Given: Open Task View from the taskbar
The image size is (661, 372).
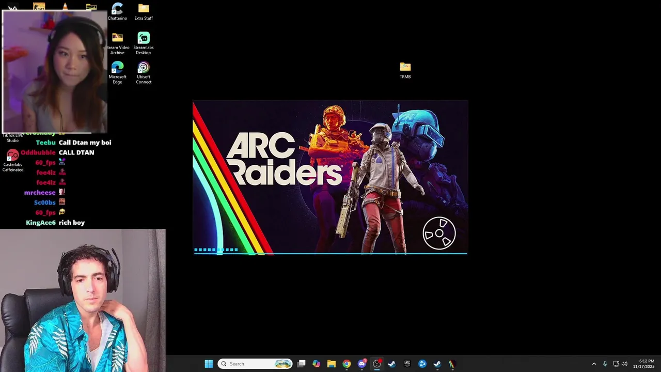Looking at the screenshot, I should click(x=302, y=364).
